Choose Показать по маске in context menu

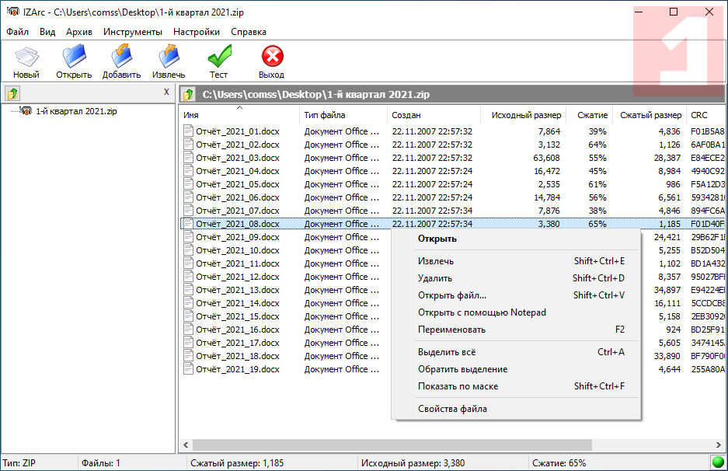click(x=516, y=386)
